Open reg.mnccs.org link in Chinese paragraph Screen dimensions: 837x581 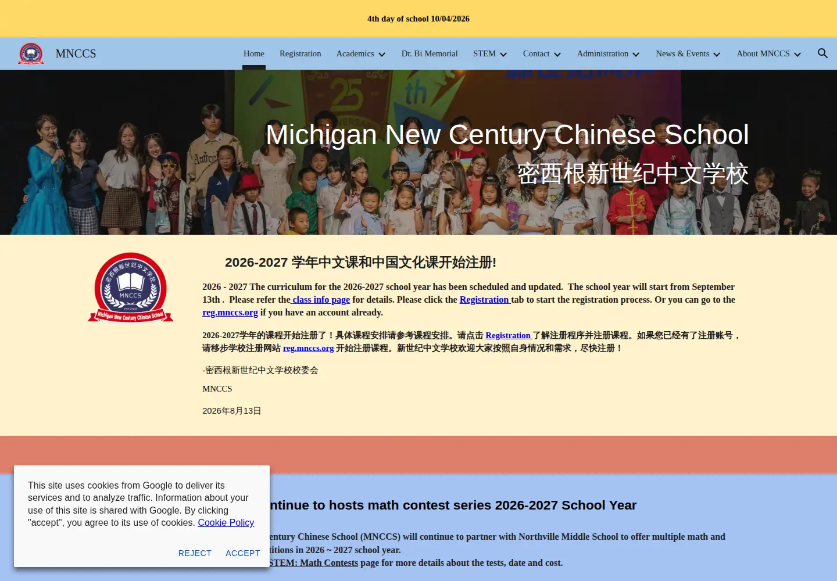tap(308, 348)
